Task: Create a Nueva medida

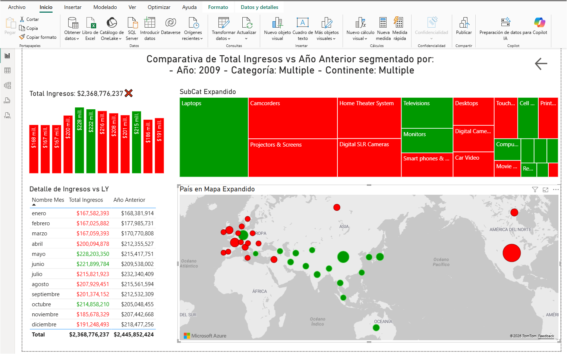Action: click(x=383, y=29)
